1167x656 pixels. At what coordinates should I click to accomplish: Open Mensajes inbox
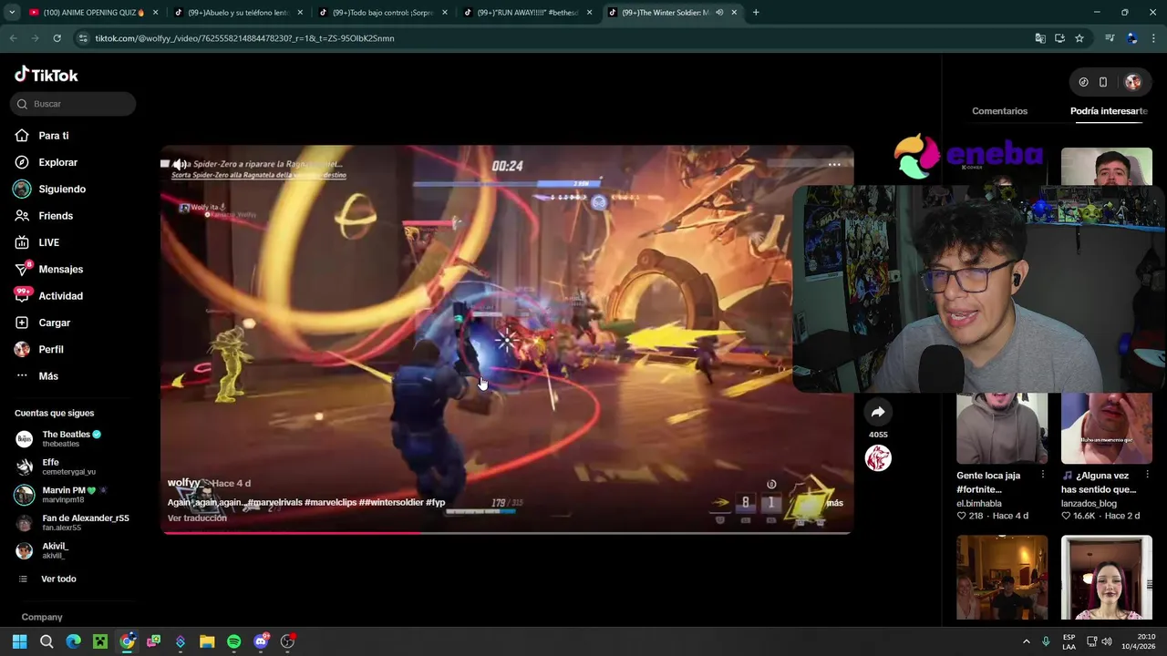[x=60, y=269]
